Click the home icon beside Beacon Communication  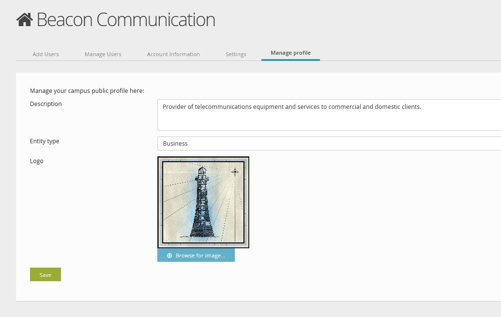click(25, 19)
